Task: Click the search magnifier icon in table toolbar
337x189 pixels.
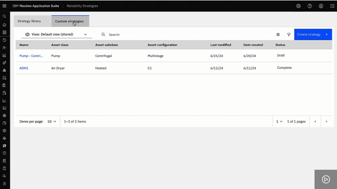Action: click(x=103, y=34)
